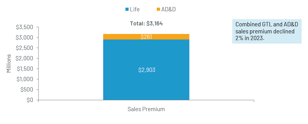Click the orange AD&D legend swatch
Screen dimensions: 308x124
click(x=158, y=9)
